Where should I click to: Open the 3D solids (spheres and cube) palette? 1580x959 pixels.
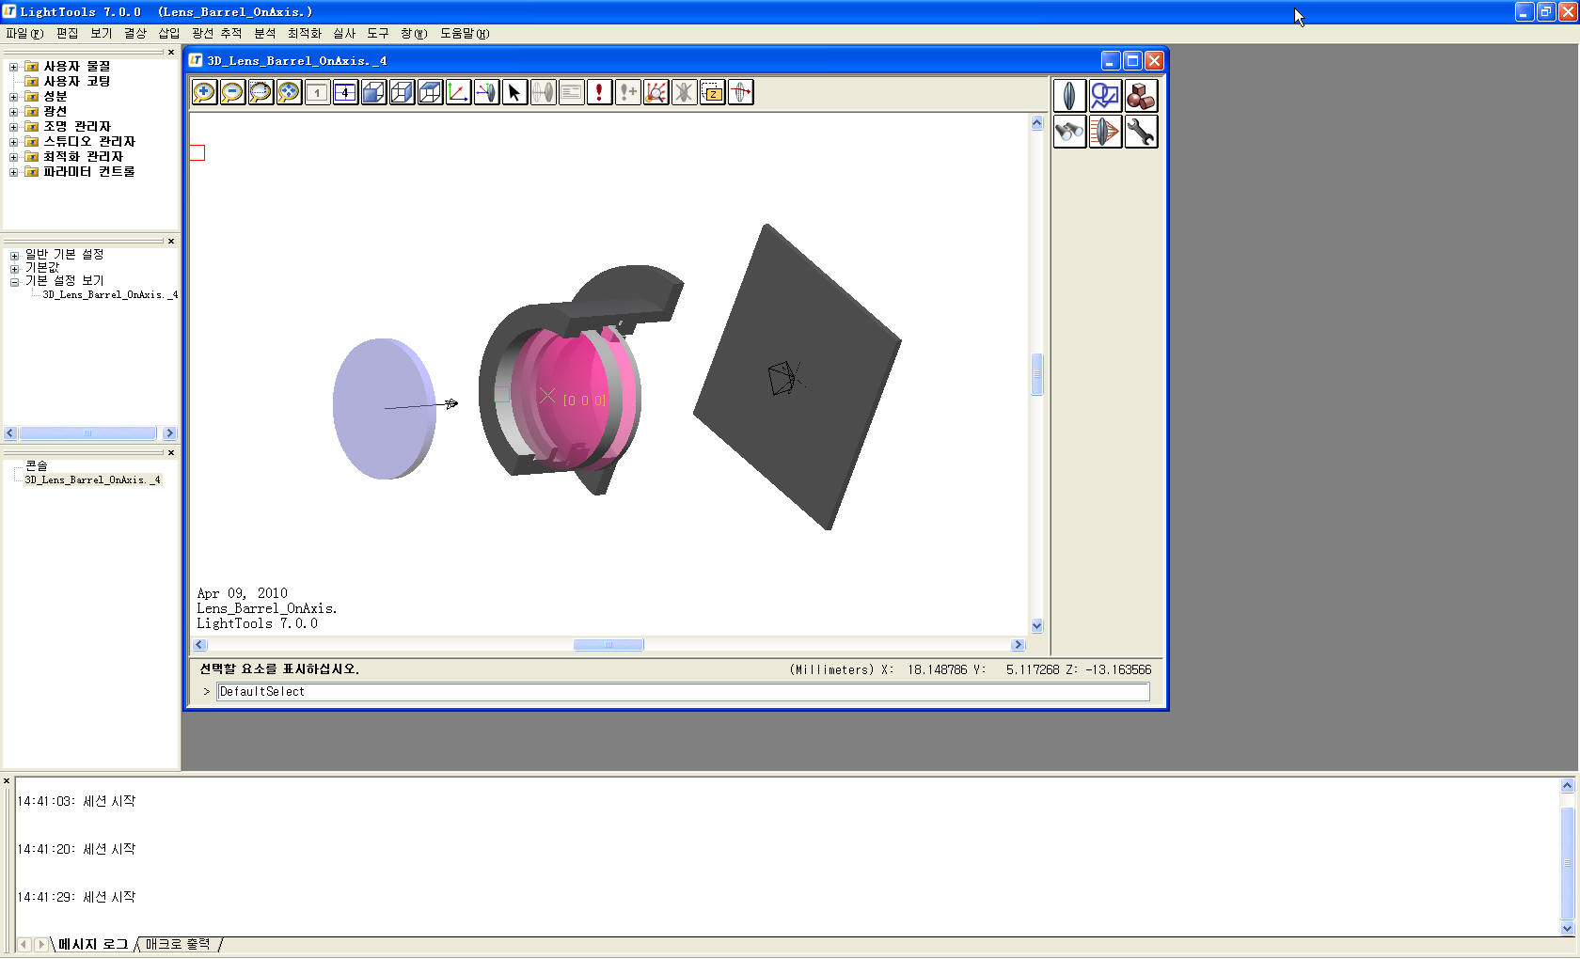click(1141, 96)
